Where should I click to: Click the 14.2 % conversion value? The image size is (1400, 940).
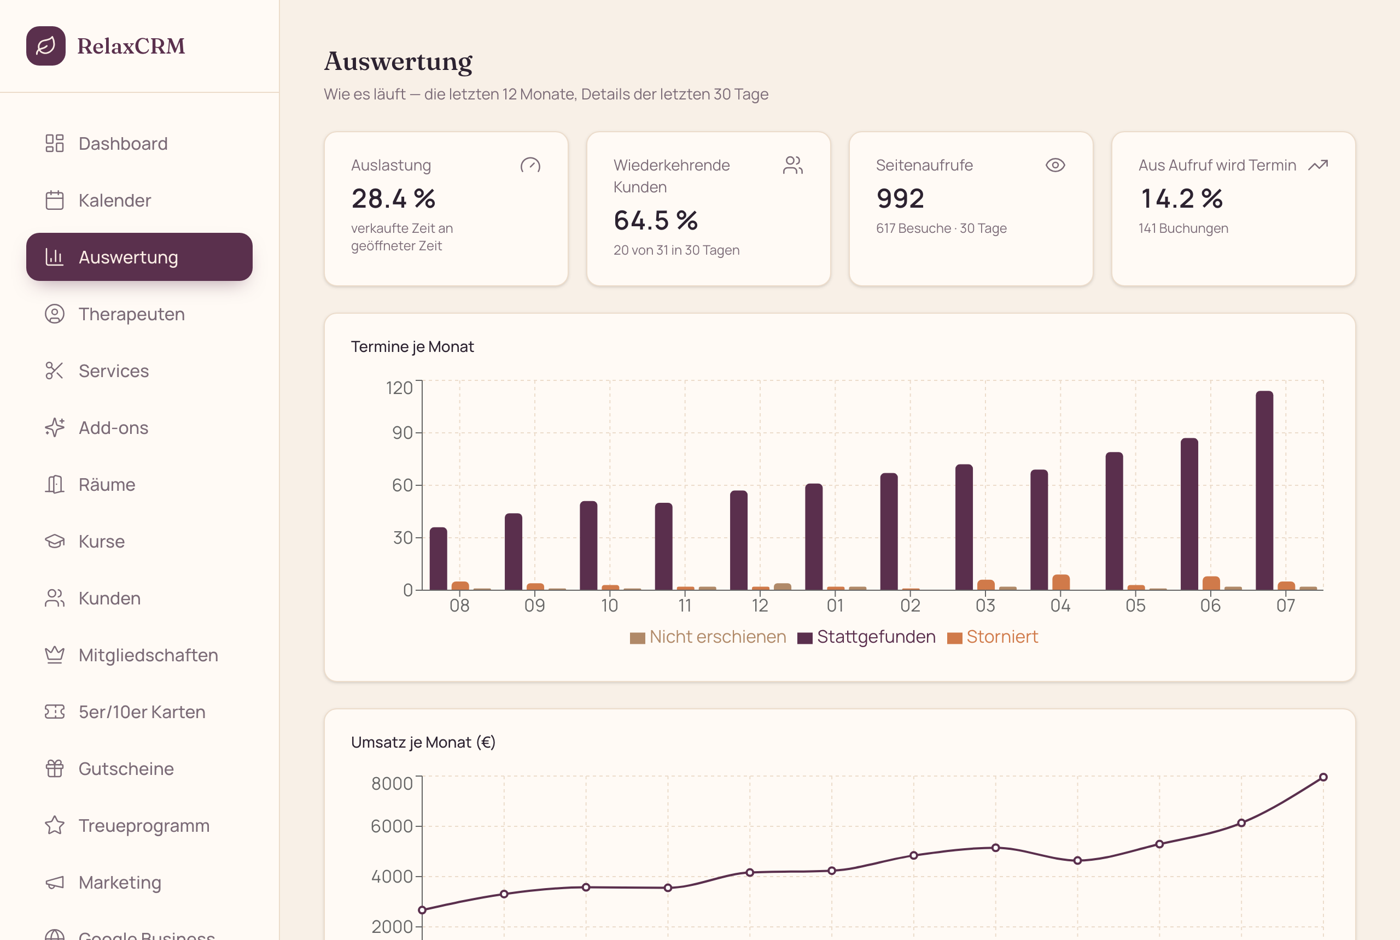pos(1181,198)
